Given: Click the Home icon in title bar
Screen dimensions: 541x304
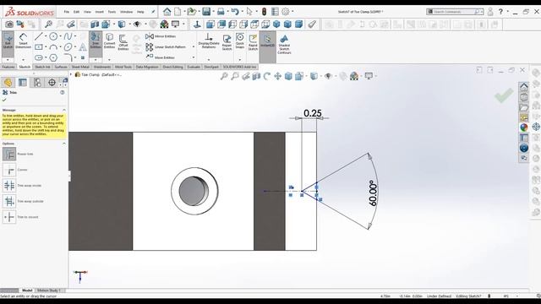Looking at the screenshot, I should point(167,12).
